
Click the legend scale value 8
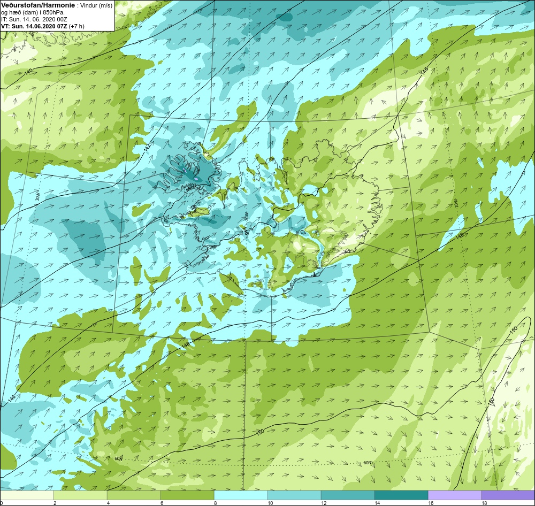coord(215,503)
